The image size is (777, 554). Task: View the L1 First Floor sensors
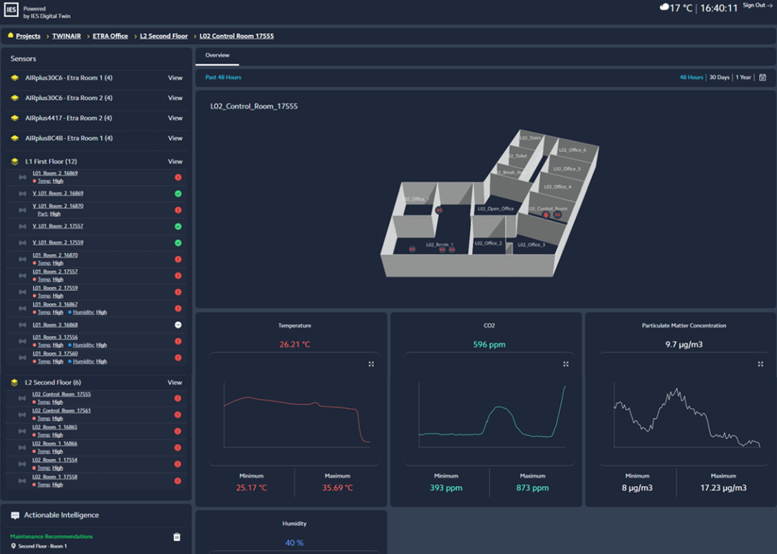[175, 162]
